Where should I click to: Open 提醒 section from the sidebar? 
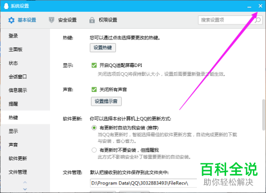pos(26,104)
